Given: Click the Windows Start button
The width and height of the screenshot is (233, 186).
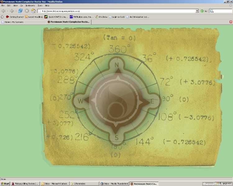Looking at the screenshot, I should pyautogui.click(x=5, y=184).
